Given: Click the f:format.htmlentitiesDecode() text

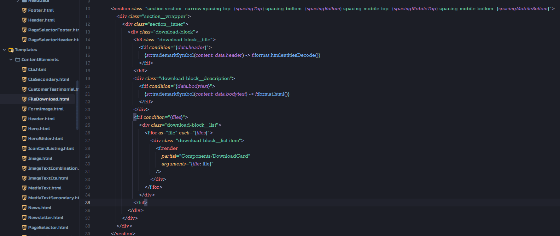Looking at the screenshot, I should (286, 55).
